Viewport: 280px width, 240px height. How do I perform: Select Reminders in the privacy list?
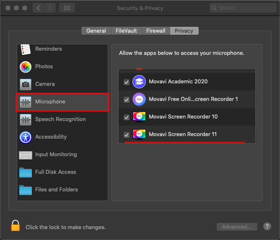[62, 49]
